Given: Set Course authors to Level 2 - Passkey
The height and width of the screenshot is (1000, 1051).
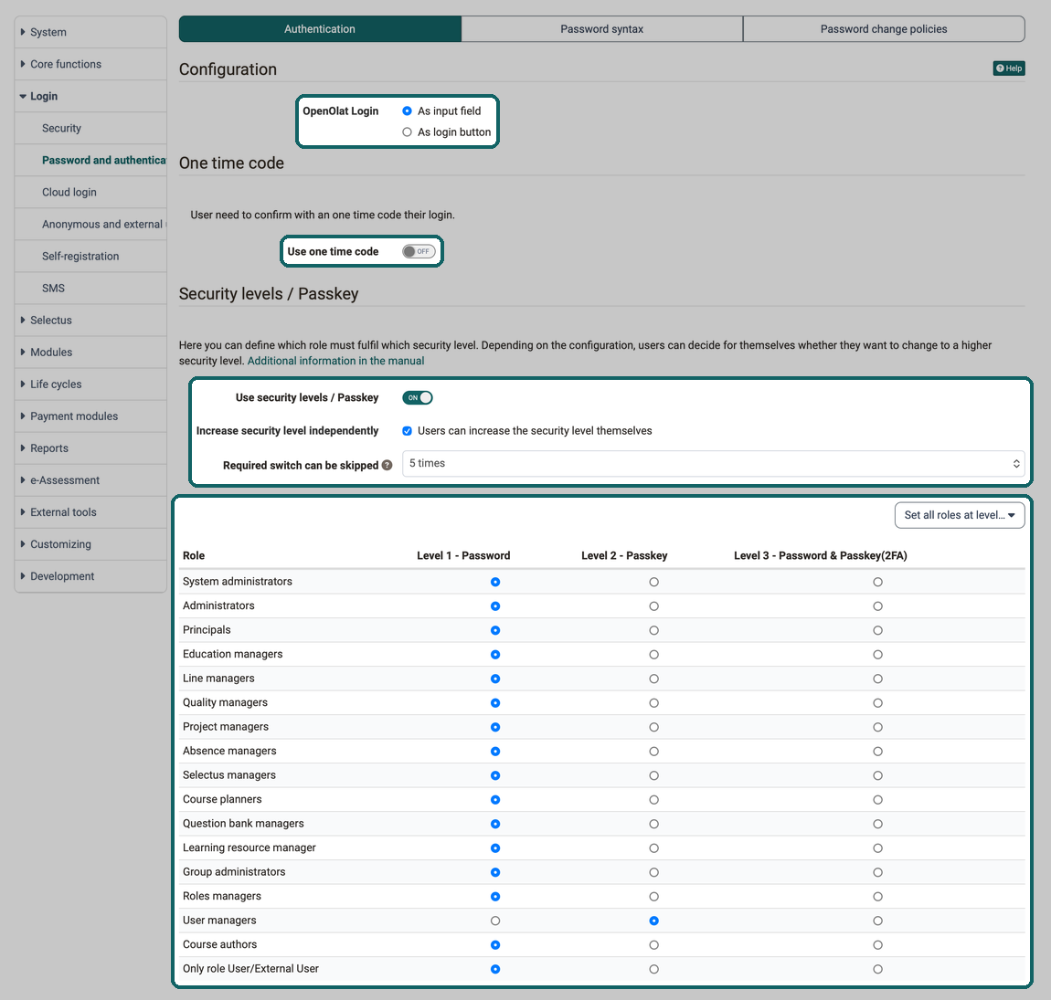Looking at the screenshot, I should [653, 945].
